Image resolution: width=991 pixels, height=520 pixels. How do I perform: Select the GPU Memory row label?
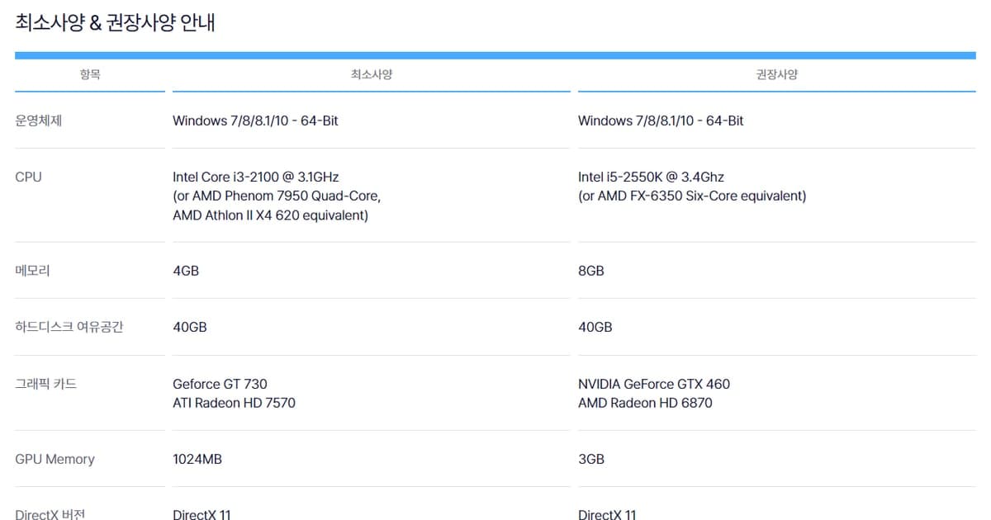pyautogui.click(x=55, y=459)
